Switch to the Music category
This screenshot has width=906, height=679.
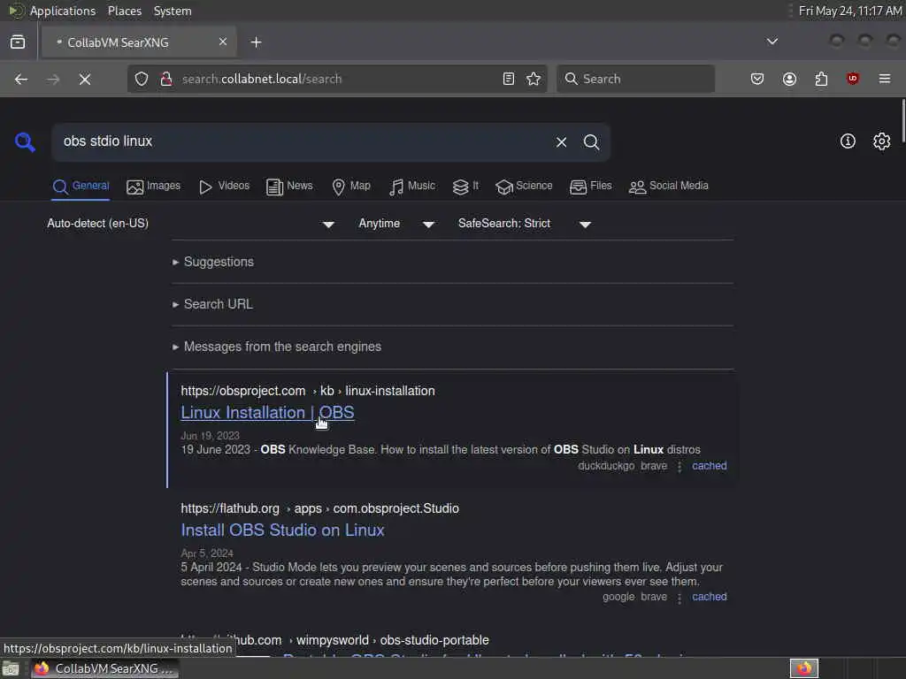pos(412,186)
